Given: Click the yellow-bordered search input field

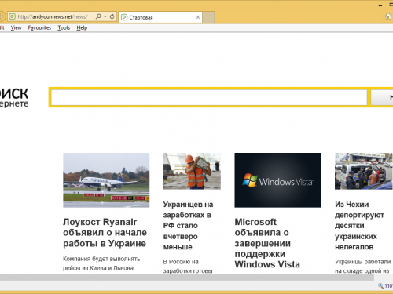Looking at the screenshot, I should pos(209,97).
